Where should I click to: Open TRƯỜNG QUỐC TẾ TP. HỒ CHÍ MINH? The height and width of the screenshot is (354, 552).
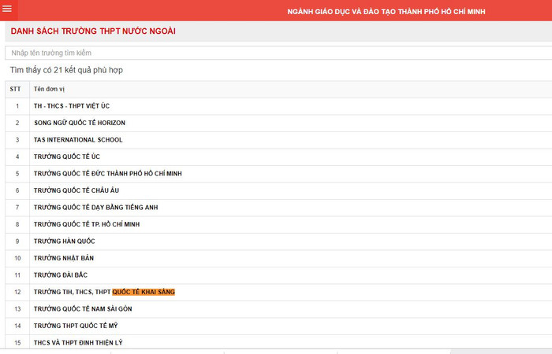87,224
